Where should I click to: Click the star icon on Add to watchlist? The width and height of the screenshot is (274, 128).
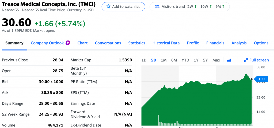(x=108, y=7)
